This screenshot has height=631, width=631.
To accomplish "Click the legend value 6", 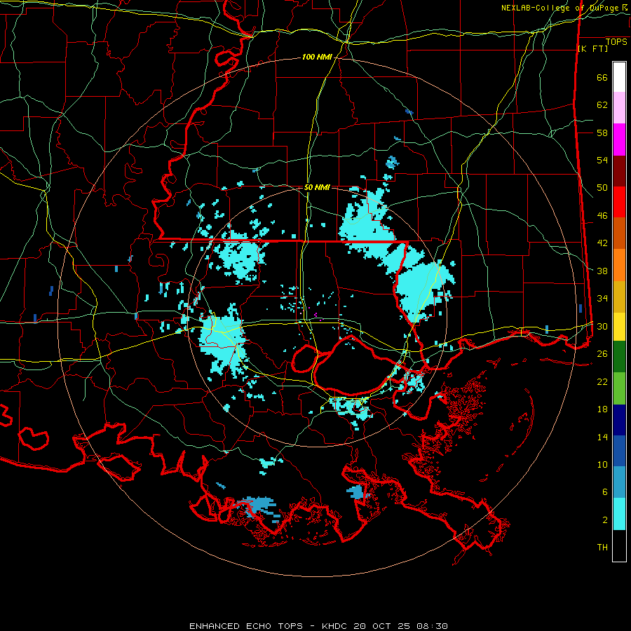I will 604,492.
